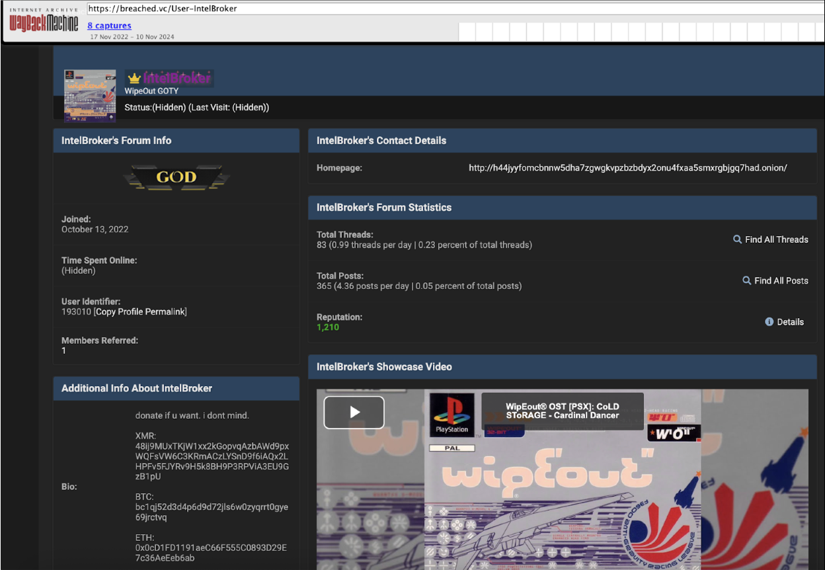
Task: Click the info icon beside Details
Action: click(x=769, y=322)
